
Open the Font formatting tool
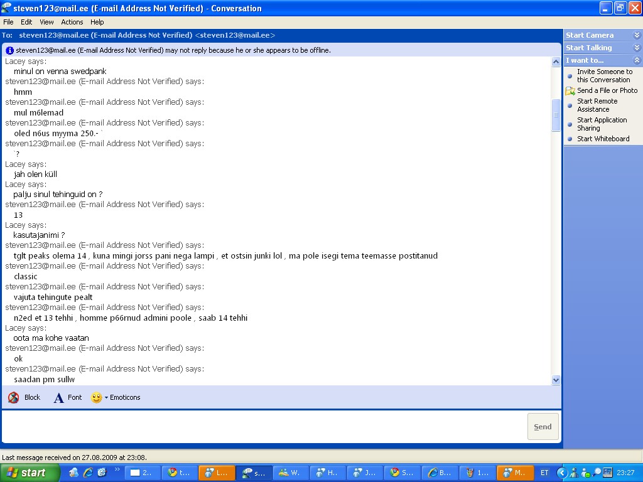[59, 398]
